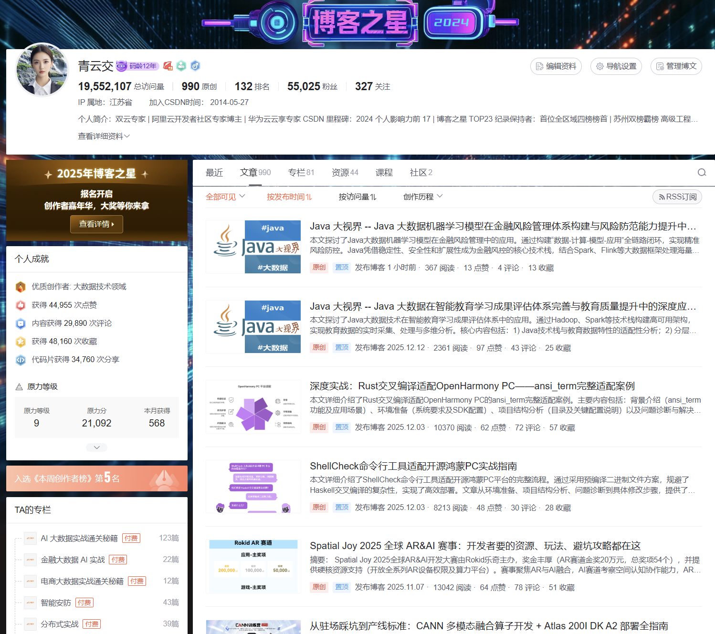
Task: Click the red badge icon beside 码龄12年
Action: 168,66
